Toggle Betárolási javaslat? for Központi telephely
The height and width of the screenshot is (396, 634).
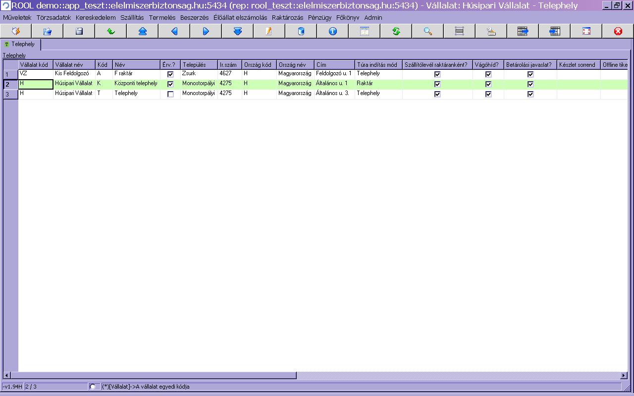click(530, 84)
